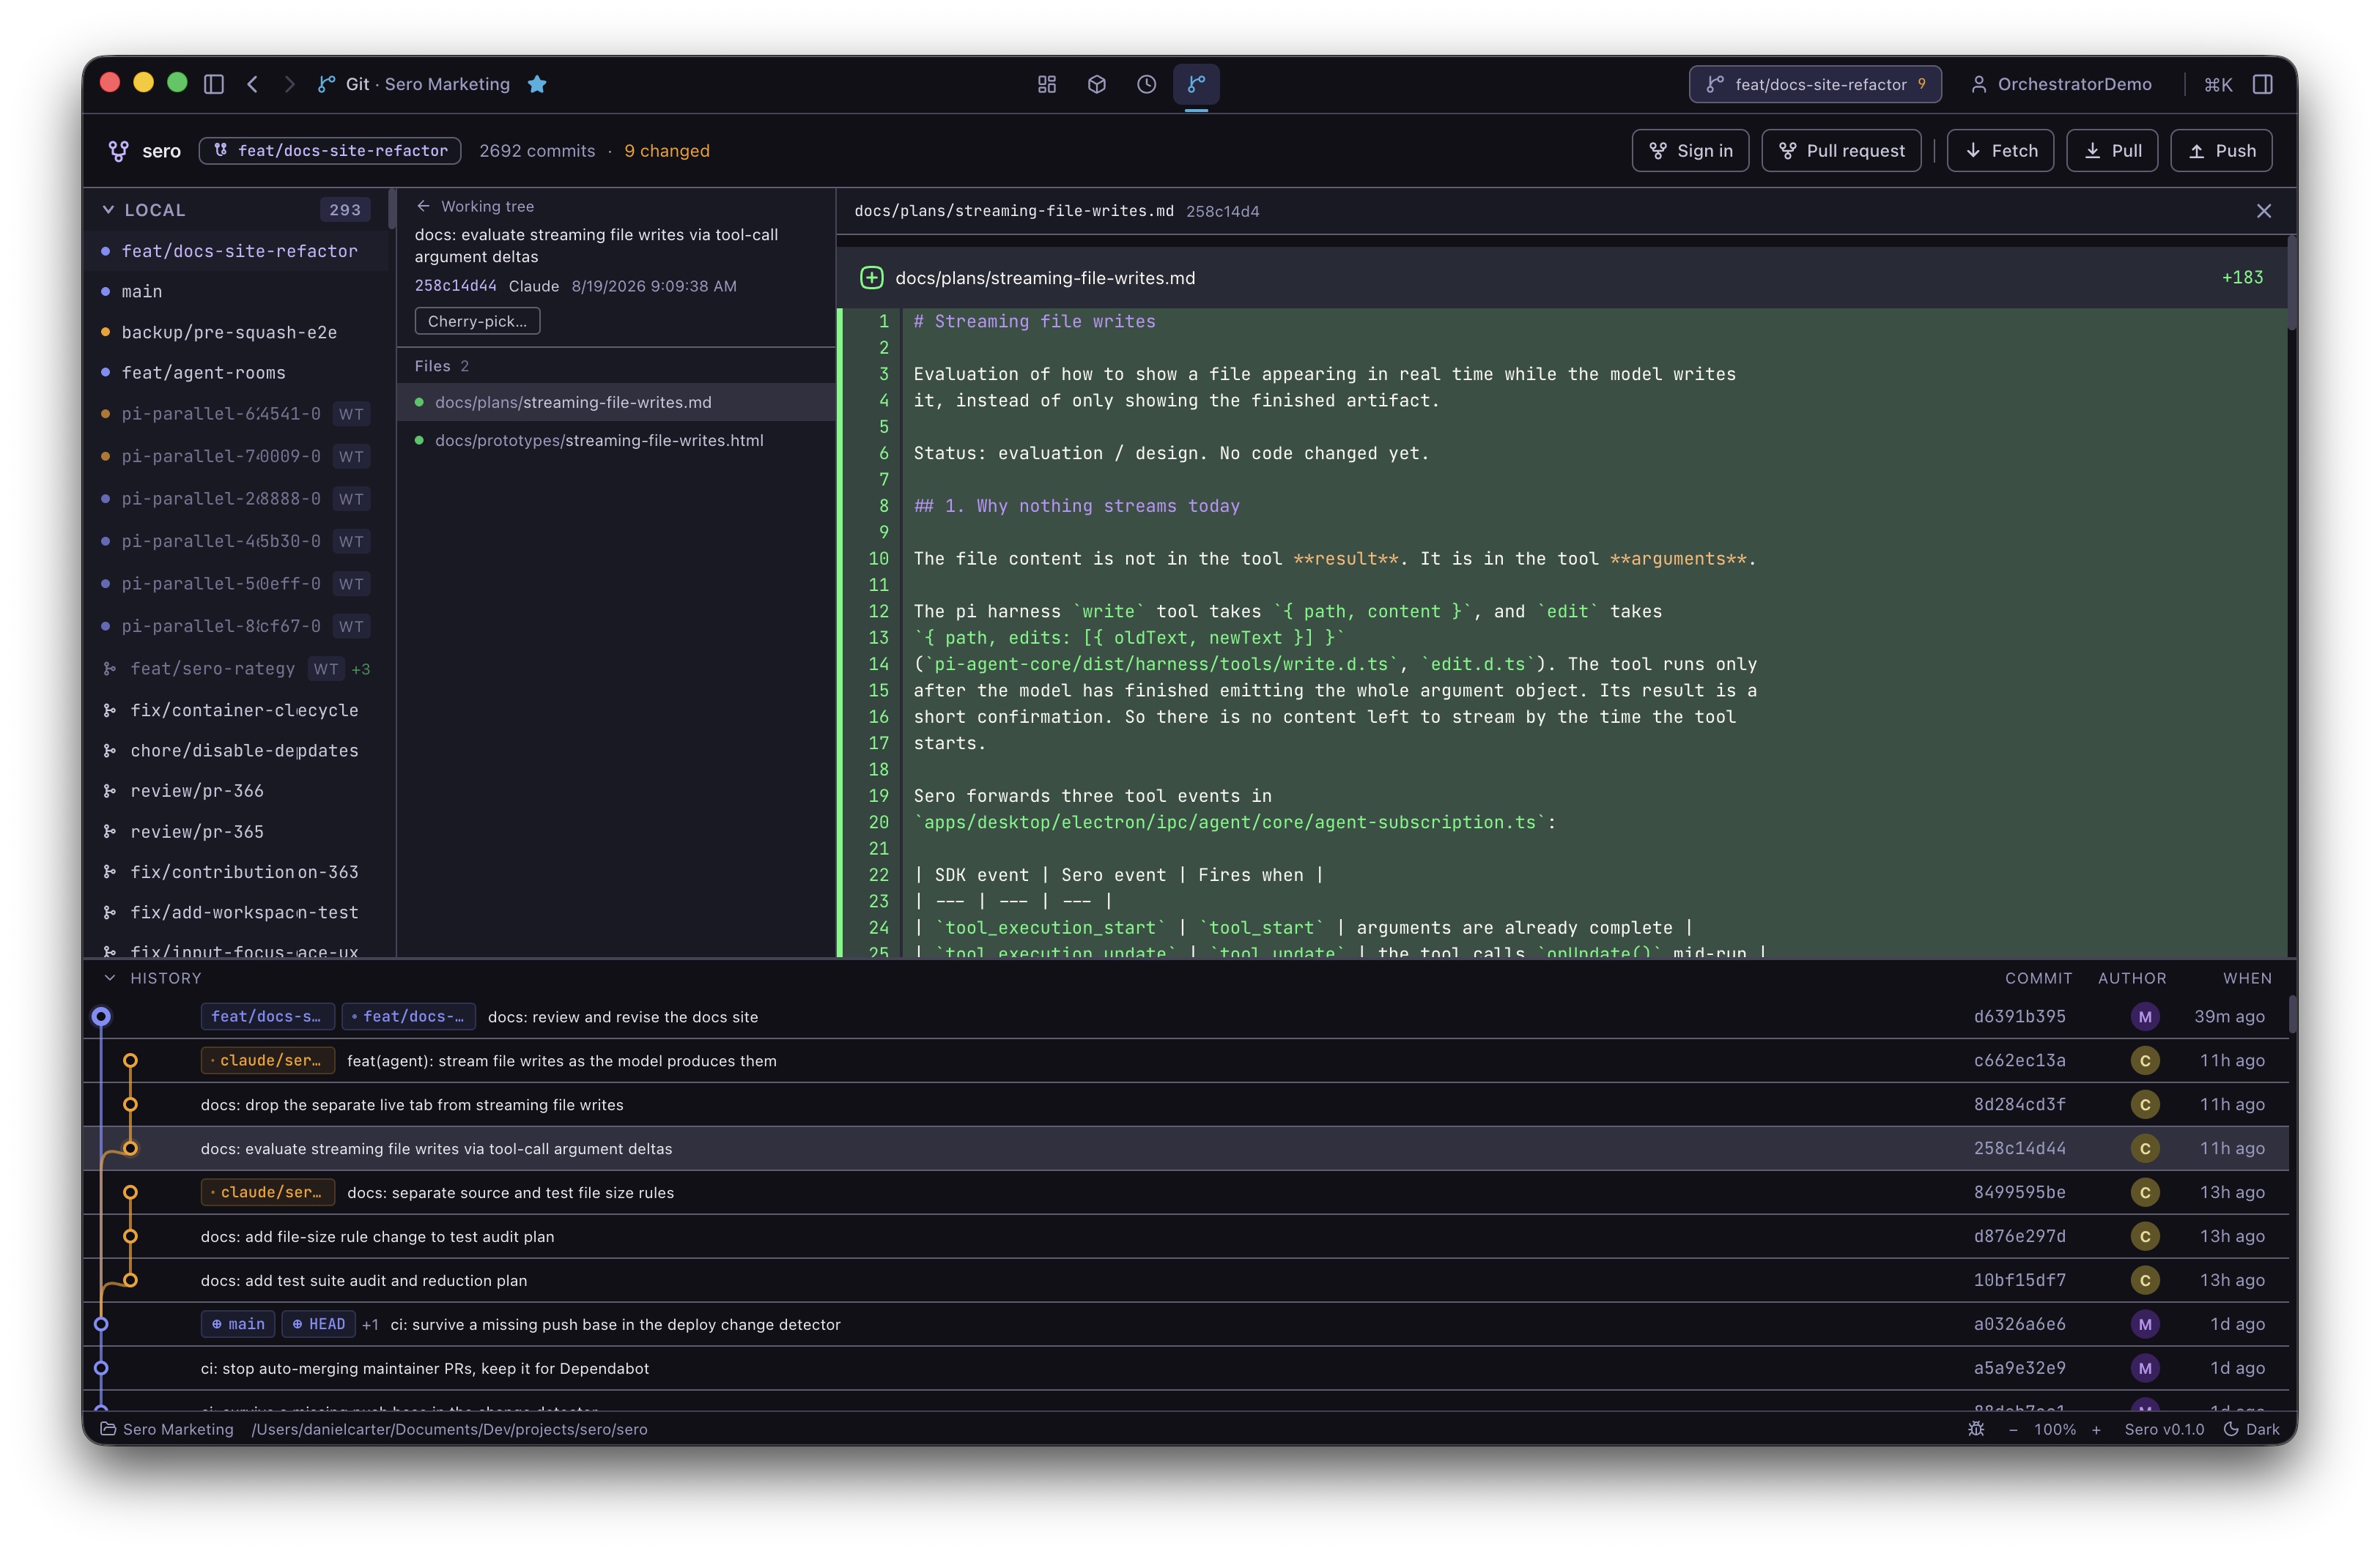Click author avatar M on commit d6391b395
This screenshot has height=1554, width=2380.
click(2144, 1017)
